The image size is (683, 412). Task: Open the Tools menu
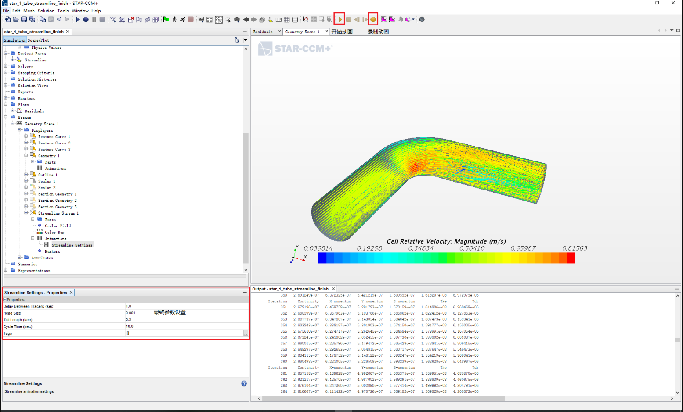click(x=63, y=11)
